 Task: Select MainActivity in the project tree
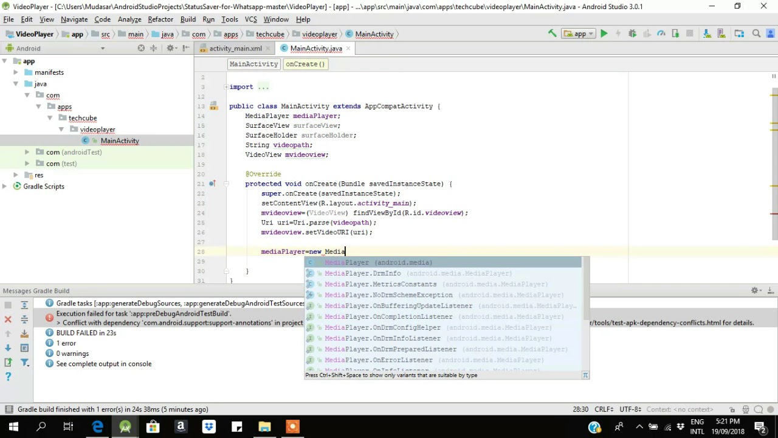[120, 141]
